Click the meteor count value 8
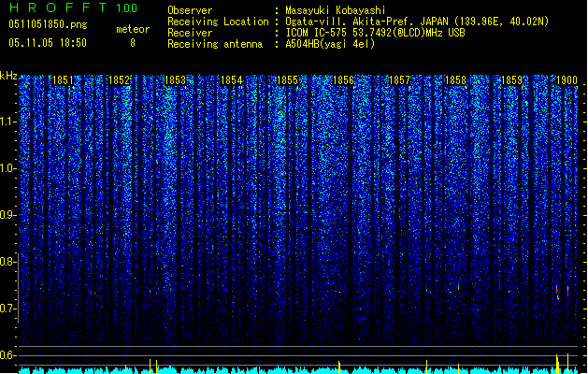 pos(133,43)
